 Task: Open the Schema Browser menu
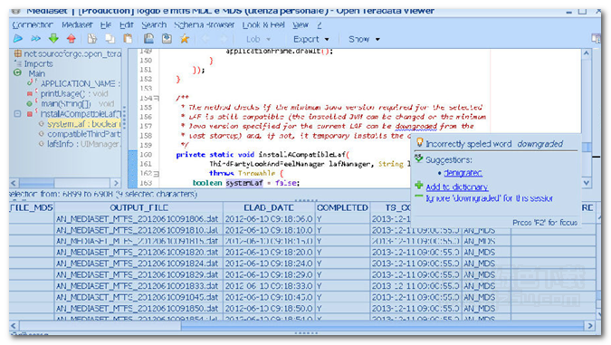coord(205,25)
